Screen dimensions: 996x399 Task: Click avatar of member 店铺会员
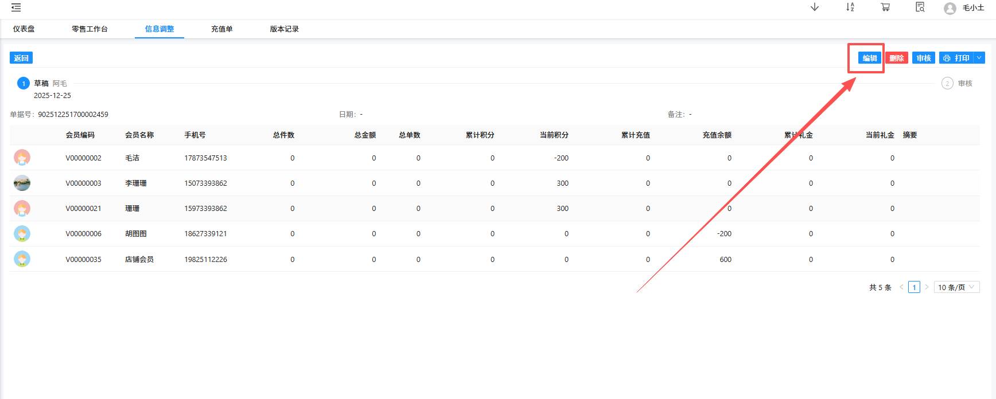tap(22, 259)
